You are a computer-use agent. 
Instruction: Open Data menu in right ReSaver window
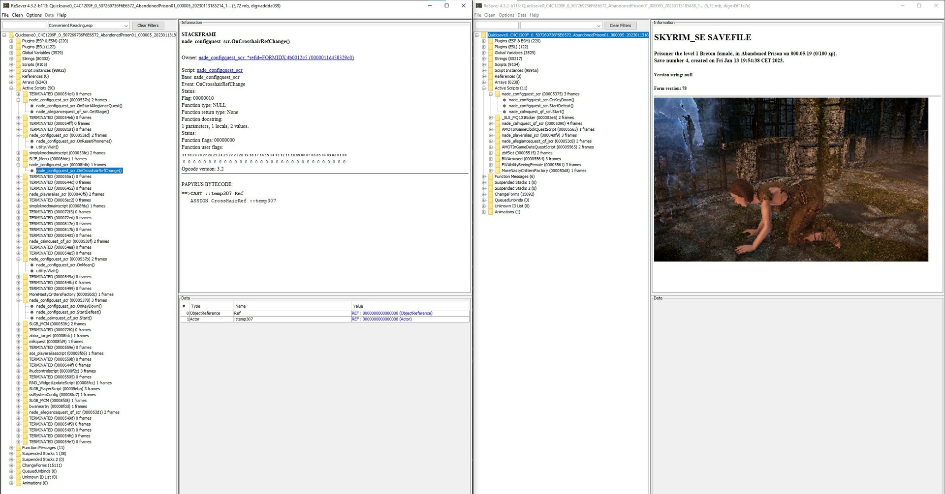click(522, 15)
